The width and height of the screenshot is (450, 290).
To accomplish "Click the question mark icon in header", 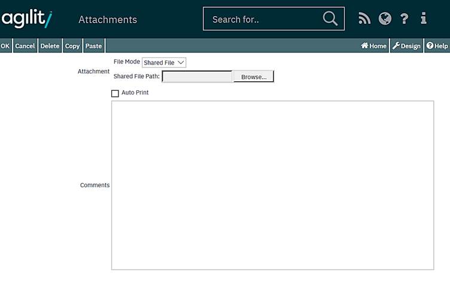I will (x=405, y=19).
